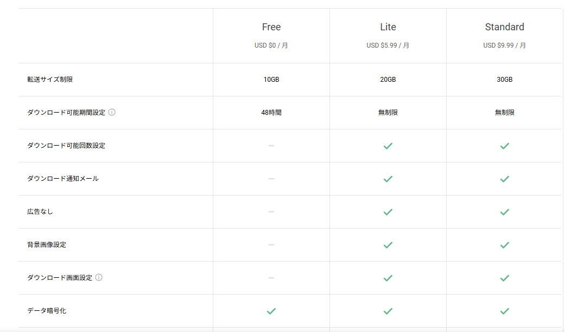Click Lite checkmark for ダウンロード可能回数設定
The image size is (565, 332).
388,146
